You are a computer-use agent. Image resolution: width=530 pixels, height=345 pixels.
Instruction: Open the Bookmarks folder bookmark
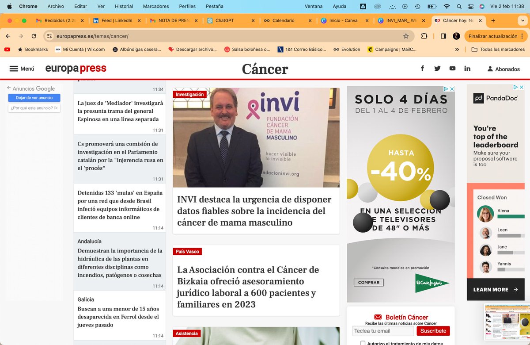pyautogui.click(x=32, y=50)
